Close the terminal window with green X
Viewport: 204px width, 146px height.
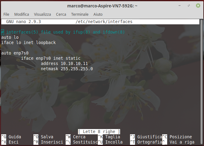[198, 6]
